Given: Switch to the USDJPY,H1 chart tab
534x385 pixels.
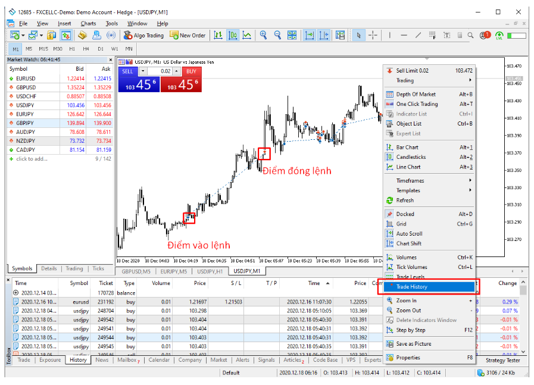Looking at the screenshot, I should [211, 271].
